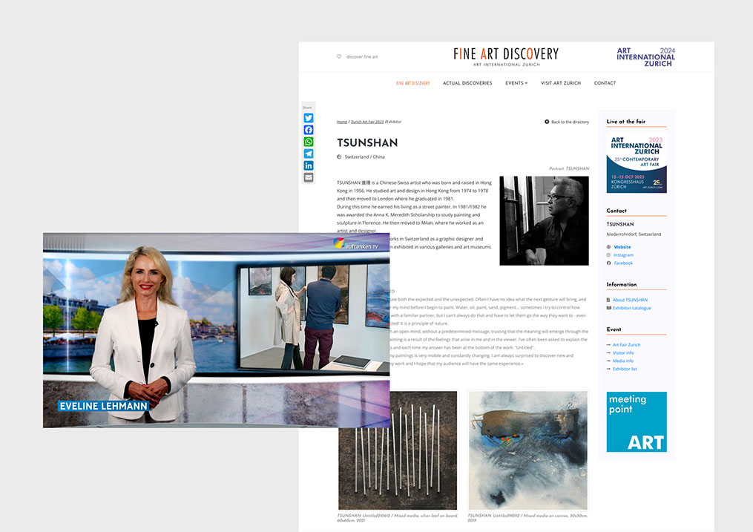Click the discover fine art link
Image resolution: width=753 pixels, height=532 pixels.
point(362,56)
